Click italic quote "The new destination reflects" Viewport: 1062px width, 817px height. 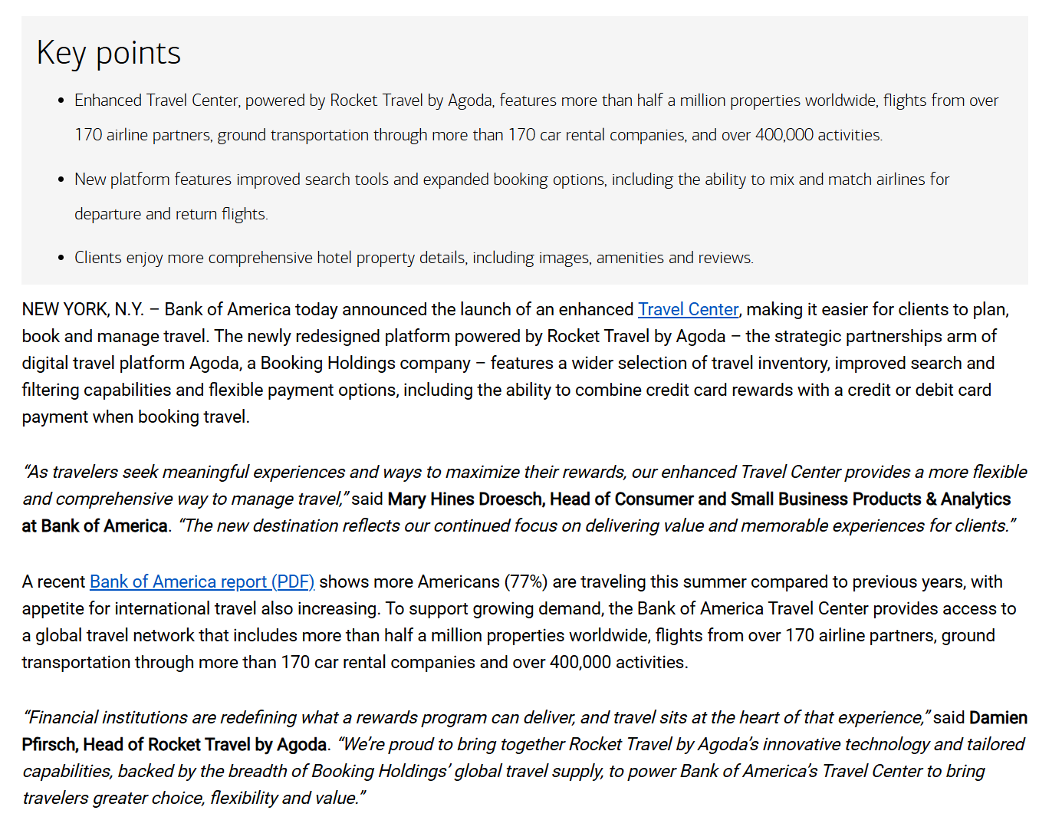tap(597, 525)
